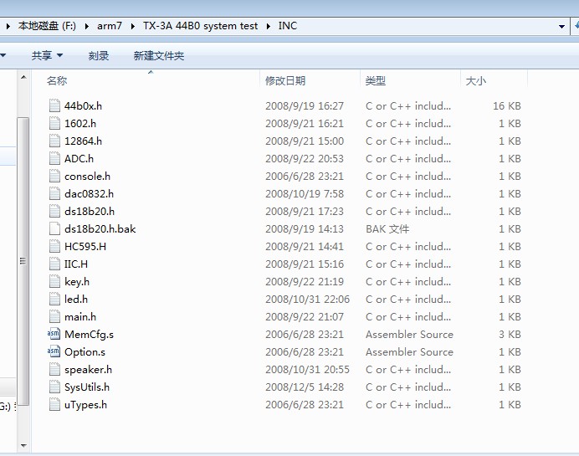Viewport: 579px width, 456px height.
Task: Select the HC595.H file icon
Action: point(54,247)
